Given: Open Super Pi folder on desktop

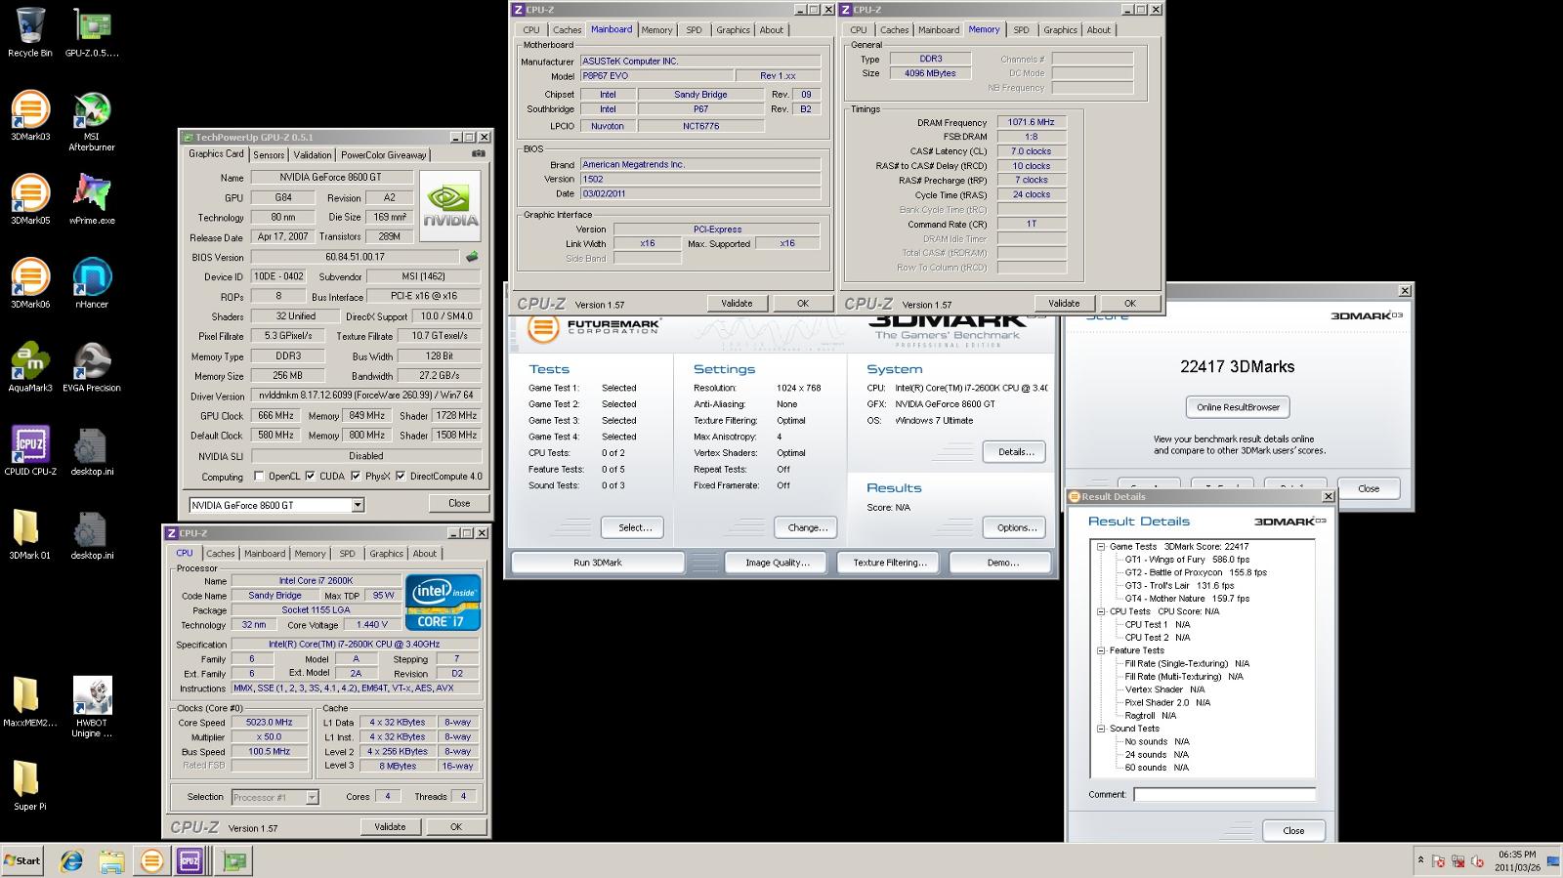Looking at the screenshot, I should (30, 786).
